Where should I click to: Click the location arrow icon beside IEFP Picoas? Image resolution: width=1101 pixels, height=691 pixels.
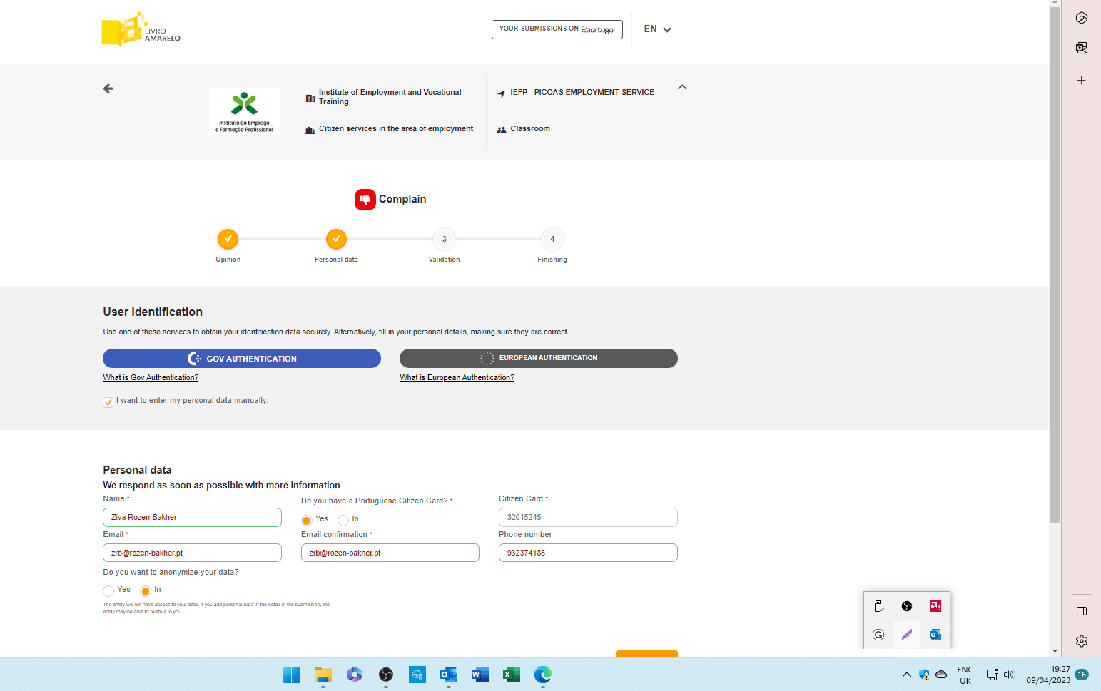pyautogui.click(x=502, y=93)
